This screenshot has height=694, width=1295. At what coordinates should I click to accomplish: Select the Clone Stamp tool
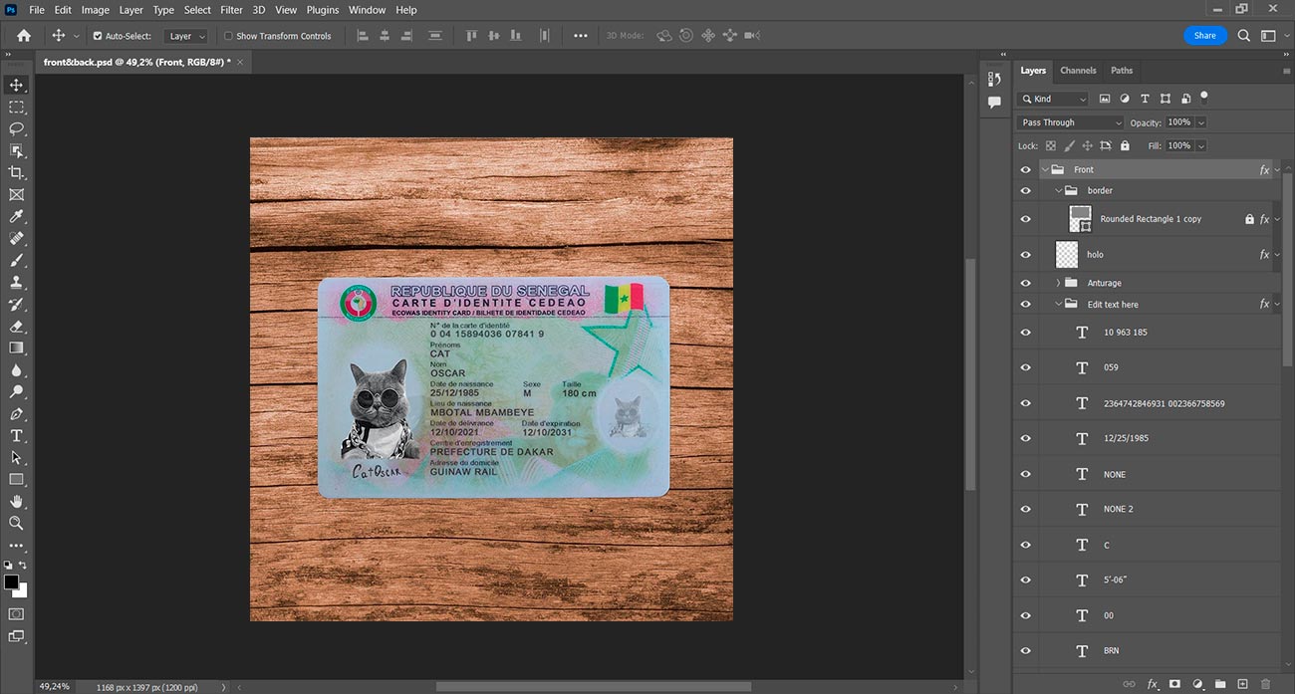(x=16, y=282)
